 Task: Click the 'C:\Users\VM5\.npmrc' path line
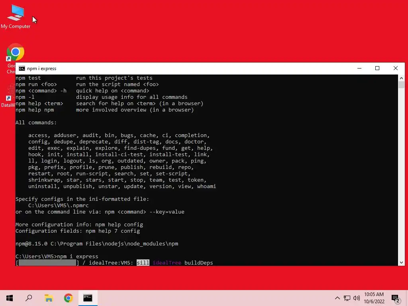[59, 205]
